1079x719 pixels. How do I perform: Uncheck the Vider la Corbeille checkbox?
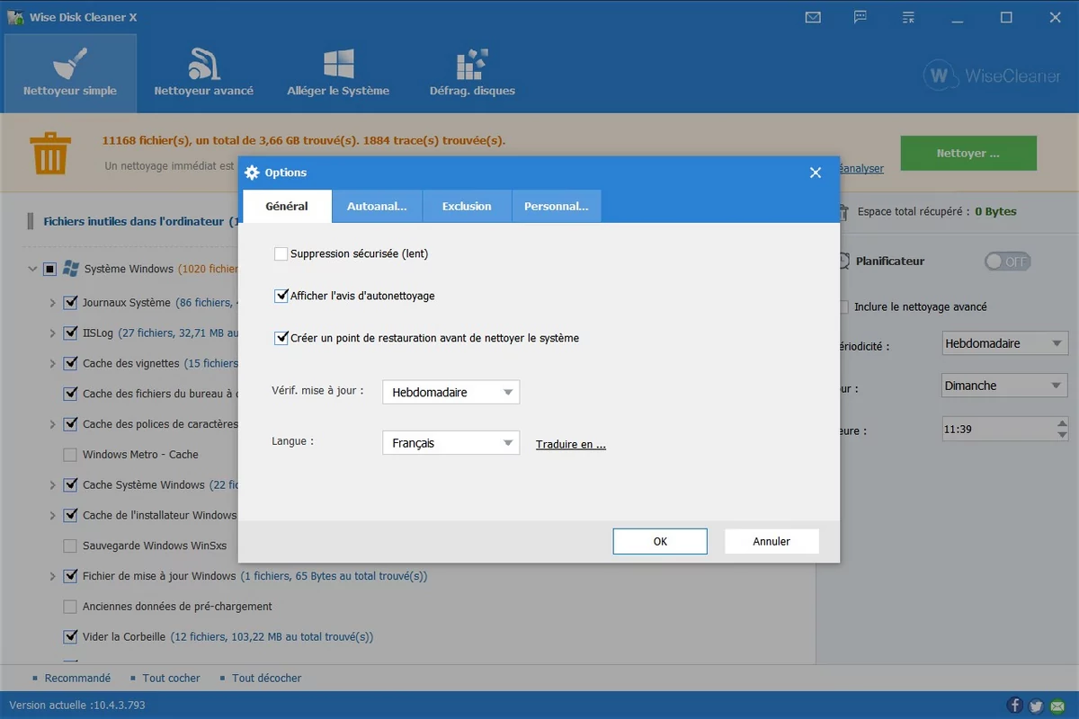click(x=70, y=637)
